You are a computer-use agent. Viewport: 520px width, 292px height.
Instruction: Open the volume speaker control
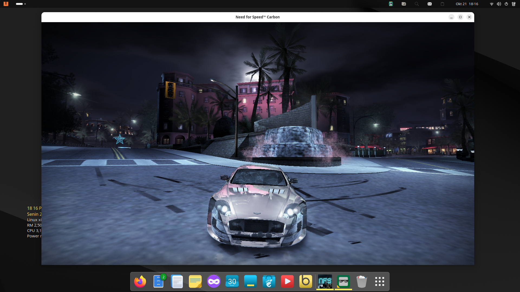click(x=499, y=4)
